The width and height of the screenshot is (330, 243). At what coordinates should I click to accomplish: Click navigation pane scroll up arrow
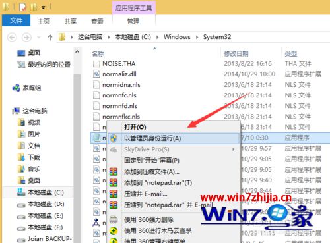coord(77,52)
